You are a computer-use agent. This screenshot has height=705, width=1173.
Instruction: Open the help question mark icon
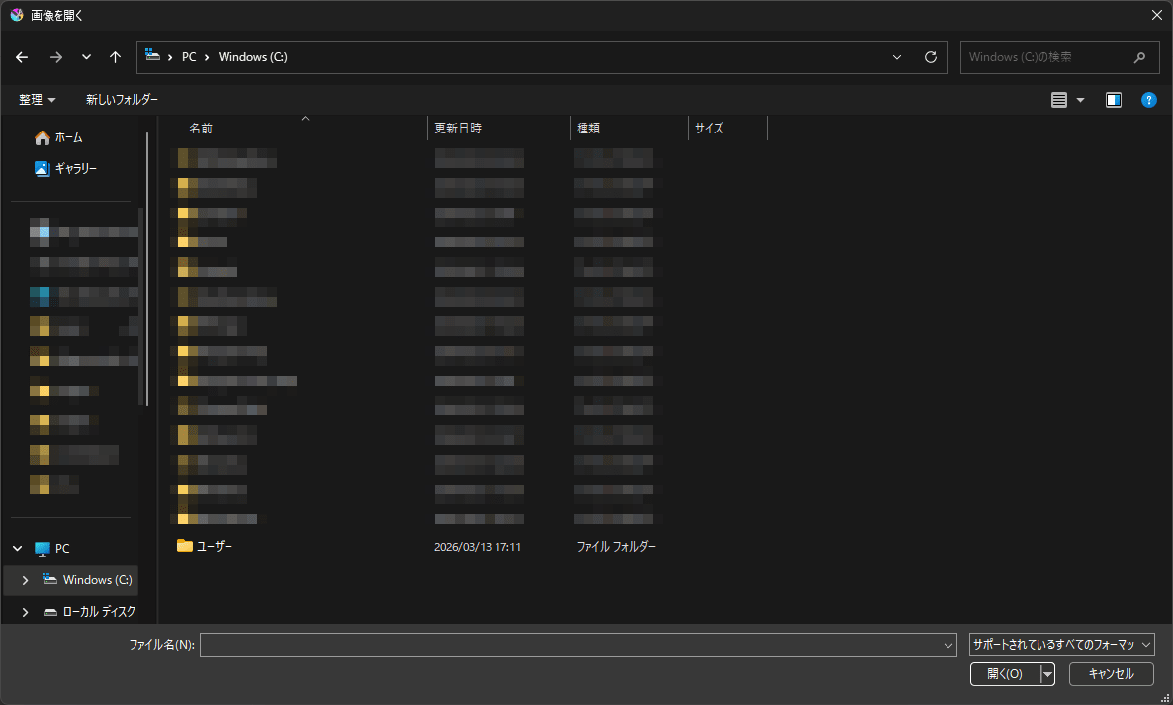pyautogui.click(x=1148, y=100)
